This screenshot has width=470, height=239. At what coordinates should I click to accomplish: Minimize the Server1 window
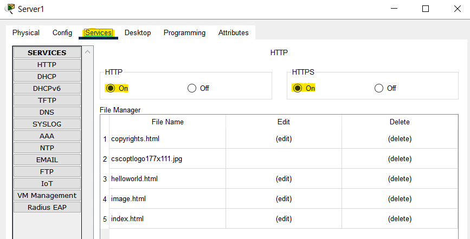[x=394, y=9]
